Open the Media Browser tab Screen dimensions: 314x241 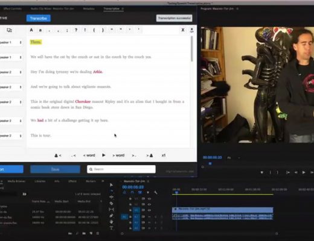click(16, 181)
